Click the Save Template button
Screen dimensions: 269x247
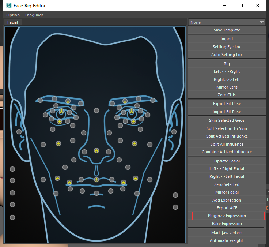coord(227,30)
